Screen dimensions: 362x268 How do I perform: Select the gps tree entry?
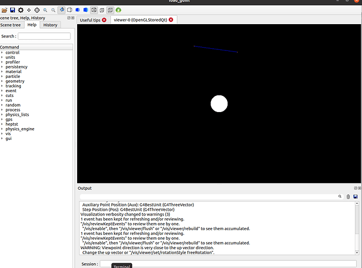coord(9,120)
